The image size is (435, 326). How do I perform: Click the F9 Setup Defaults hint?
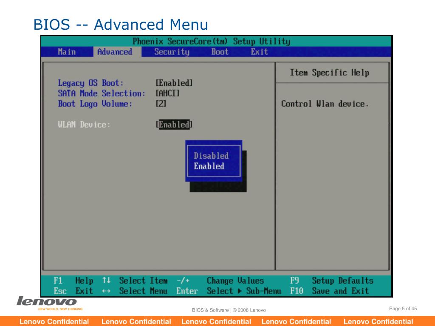tap(331, 281)
